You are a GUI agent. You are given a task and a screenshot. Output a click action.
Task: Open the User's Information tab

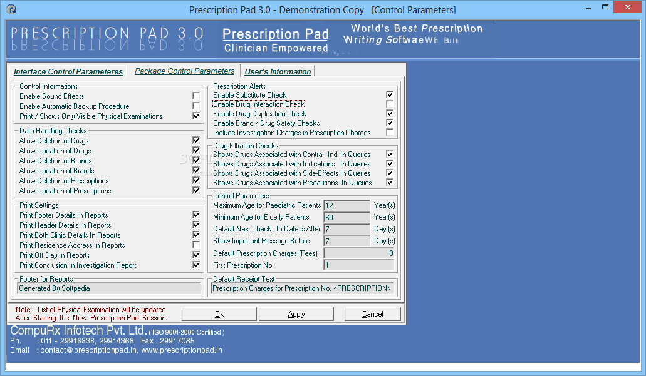point(278,71)
